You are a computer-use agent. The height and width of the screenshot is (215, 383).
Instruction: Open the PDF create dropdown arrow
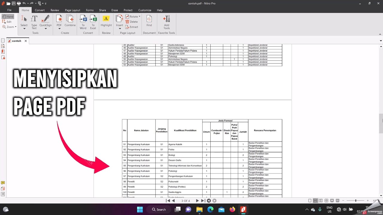pyautogui.click(x=59, y=29)
